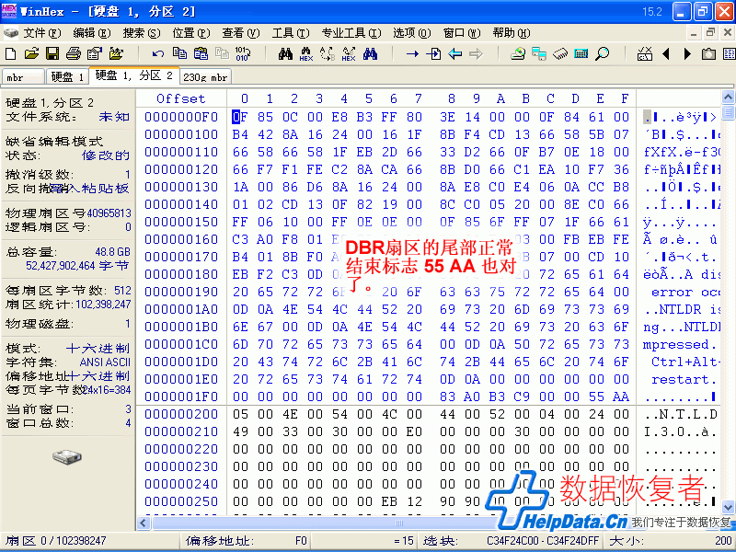This screenshot has width=736, height=552.
Task: Click the camera snapshot icon
Action: click(x=708, y=53)
